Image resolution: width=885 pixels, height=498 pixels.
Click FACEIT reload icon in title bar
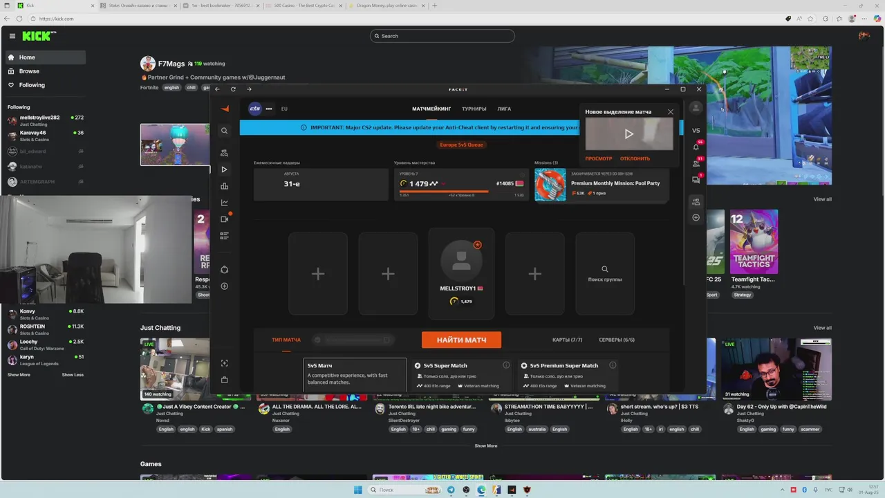[x=233, y=89]
